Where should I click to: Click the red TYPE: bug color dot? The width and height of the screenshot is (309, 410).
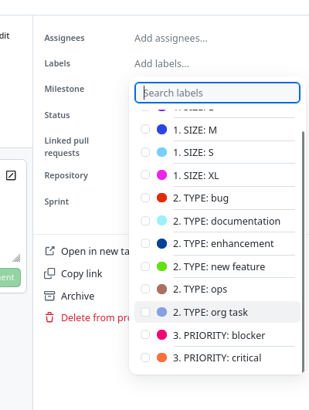[161, 198]
